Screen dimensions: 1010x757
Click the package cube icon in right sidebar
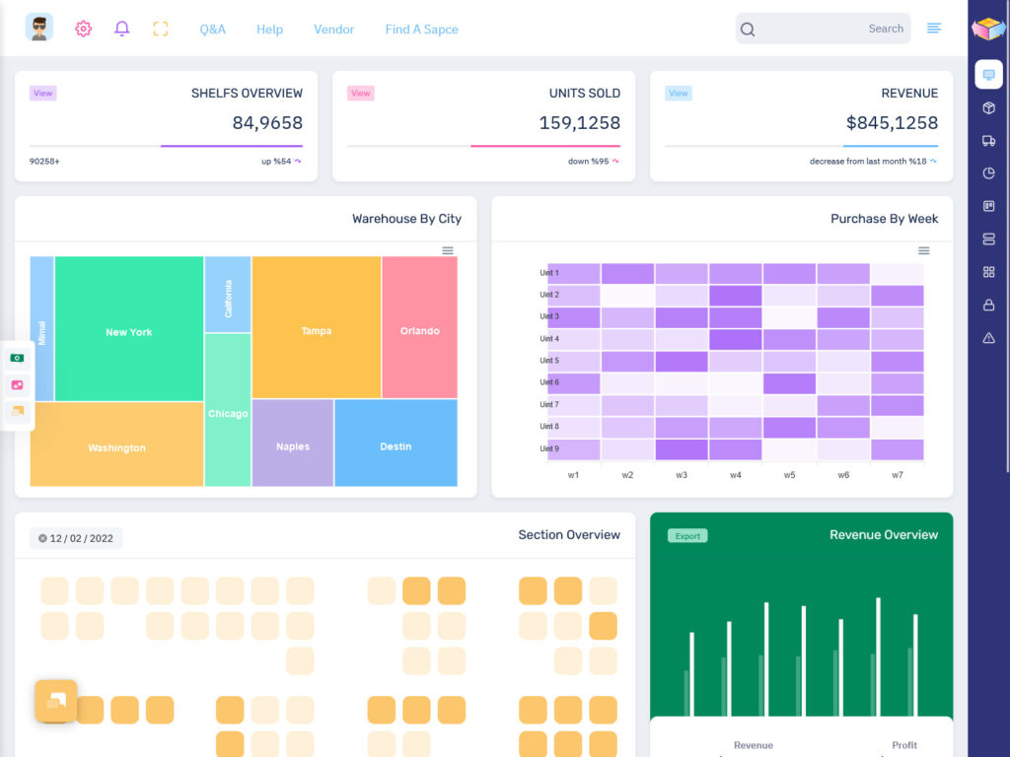(988, 107)
